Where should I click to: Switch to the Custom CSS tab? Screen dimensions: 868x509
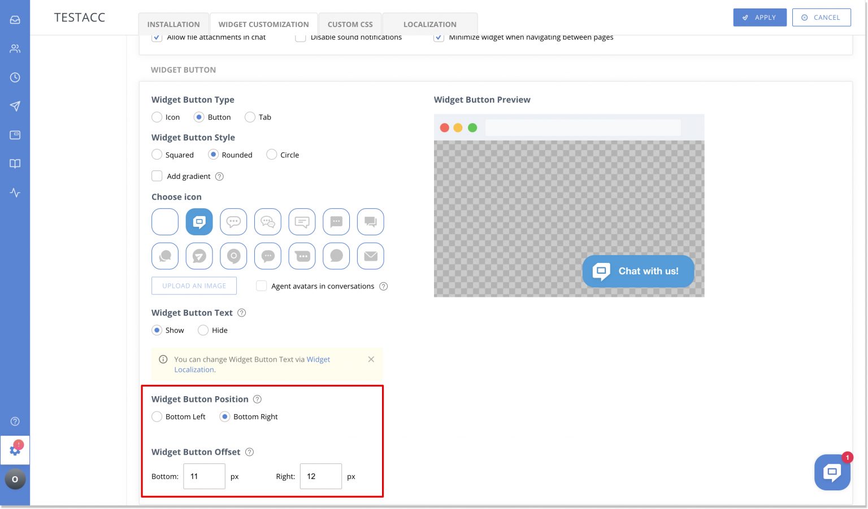coord(350,24)
